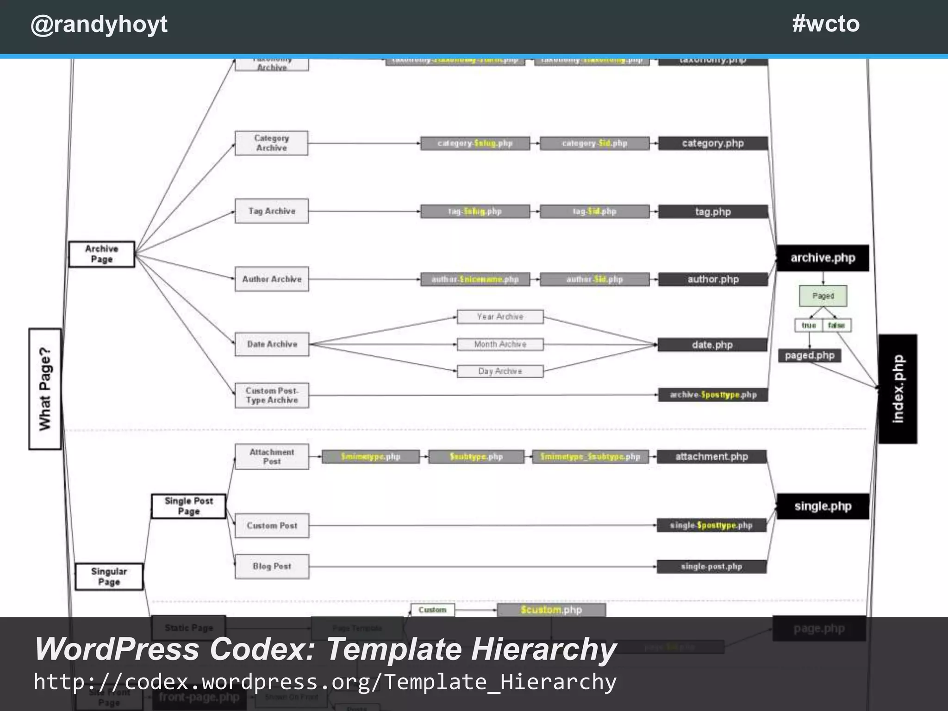Select the Author Archive box
This screenshot has width=948, height=711.
click(x=271, y=279)
